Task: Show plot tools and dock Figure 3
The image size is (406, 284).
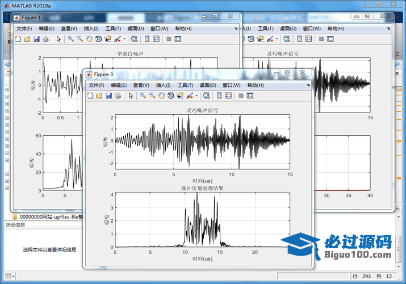Action: [x=250, y=96]
